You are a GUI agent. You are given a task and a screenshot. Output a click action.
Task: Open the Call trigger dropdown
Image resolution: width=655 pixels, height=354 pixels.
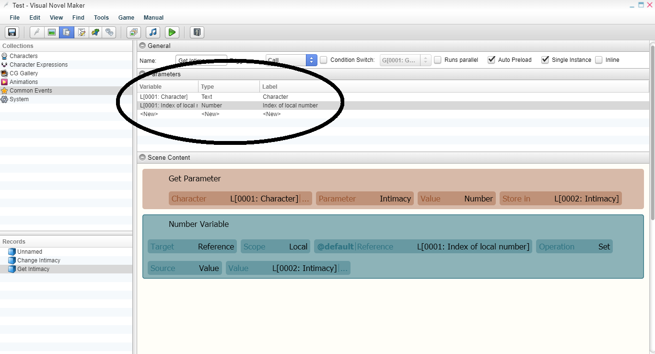292,60
